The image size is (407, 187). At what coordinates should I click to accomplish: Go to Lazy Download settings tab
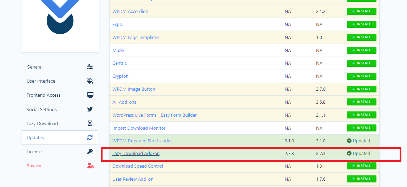(x=60, y=123)
